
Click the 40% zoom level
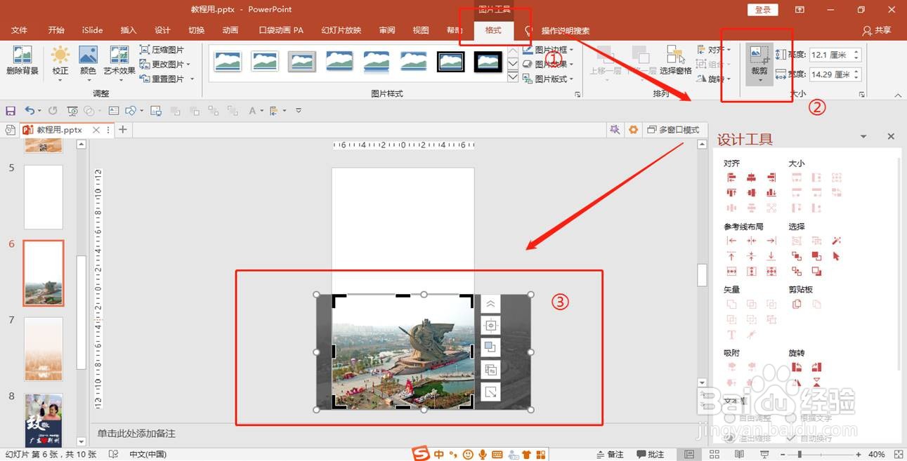(877, 455)
